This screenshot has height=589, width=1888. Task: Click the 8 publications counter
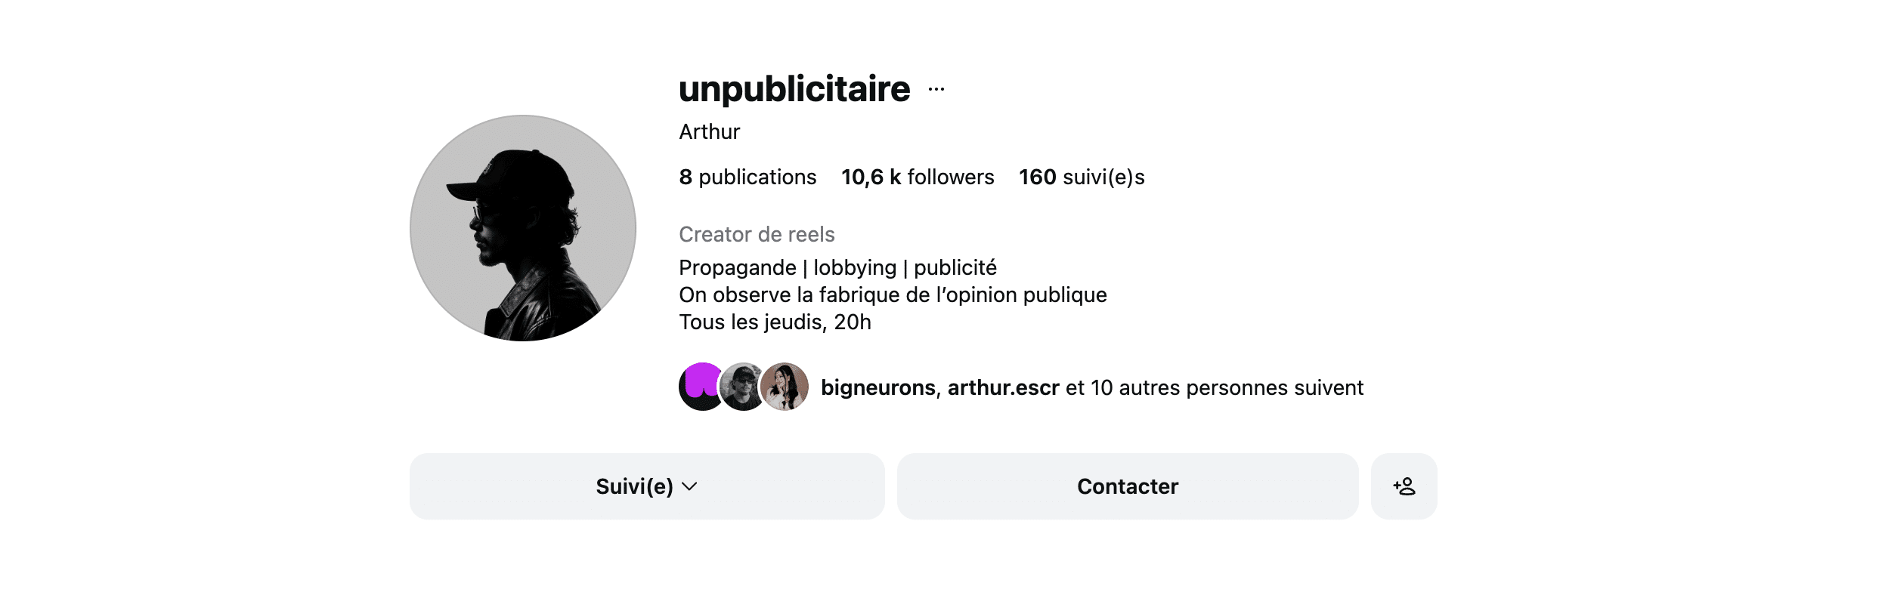click(x=747, y=177)
